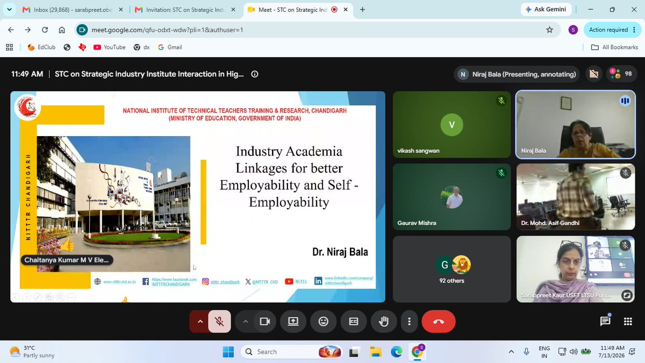Turn on closed captions
The width and height of the screenshot is (645, 363).
pyautogui.click(x=354, y=322)
